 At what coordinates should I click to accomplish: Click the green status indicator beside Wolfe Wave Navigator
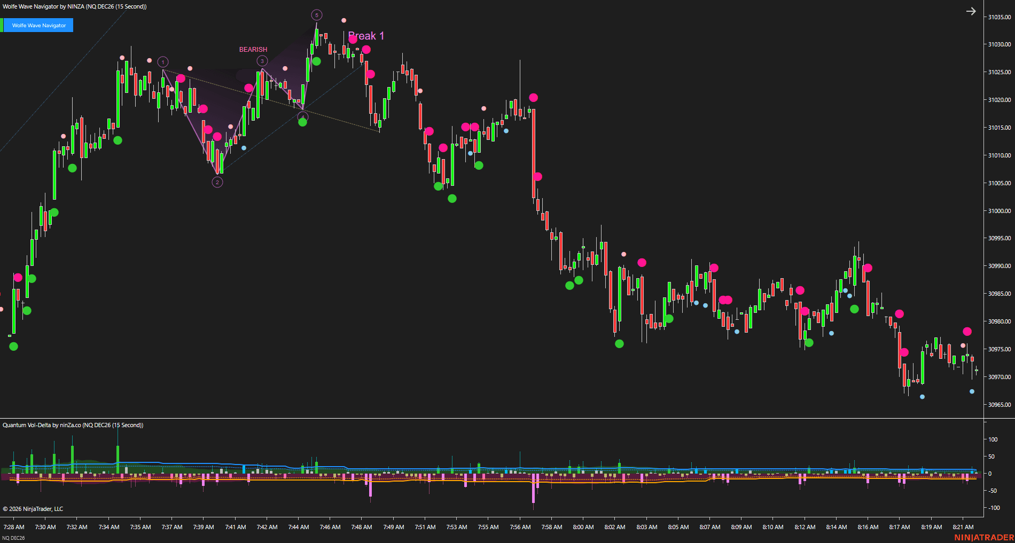(x=2, y=25)
